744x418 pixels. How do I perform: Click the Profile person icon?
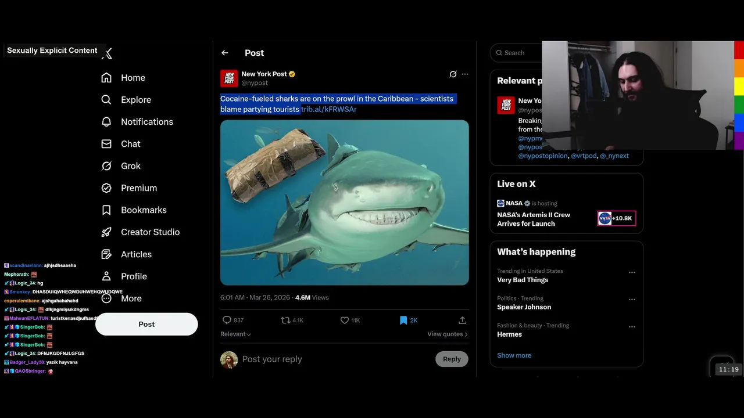106,276
